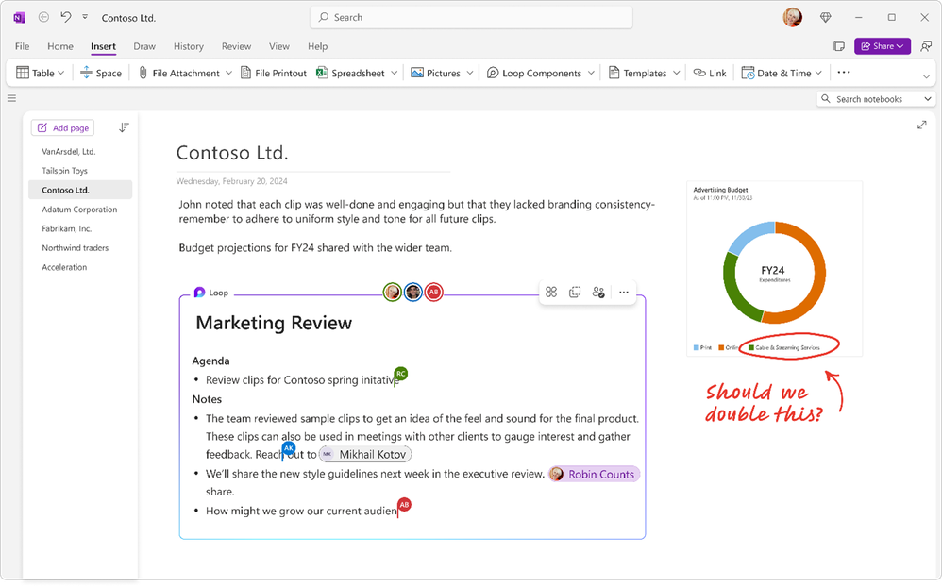Switch to the Draw tab

click(x=144, y=46)
